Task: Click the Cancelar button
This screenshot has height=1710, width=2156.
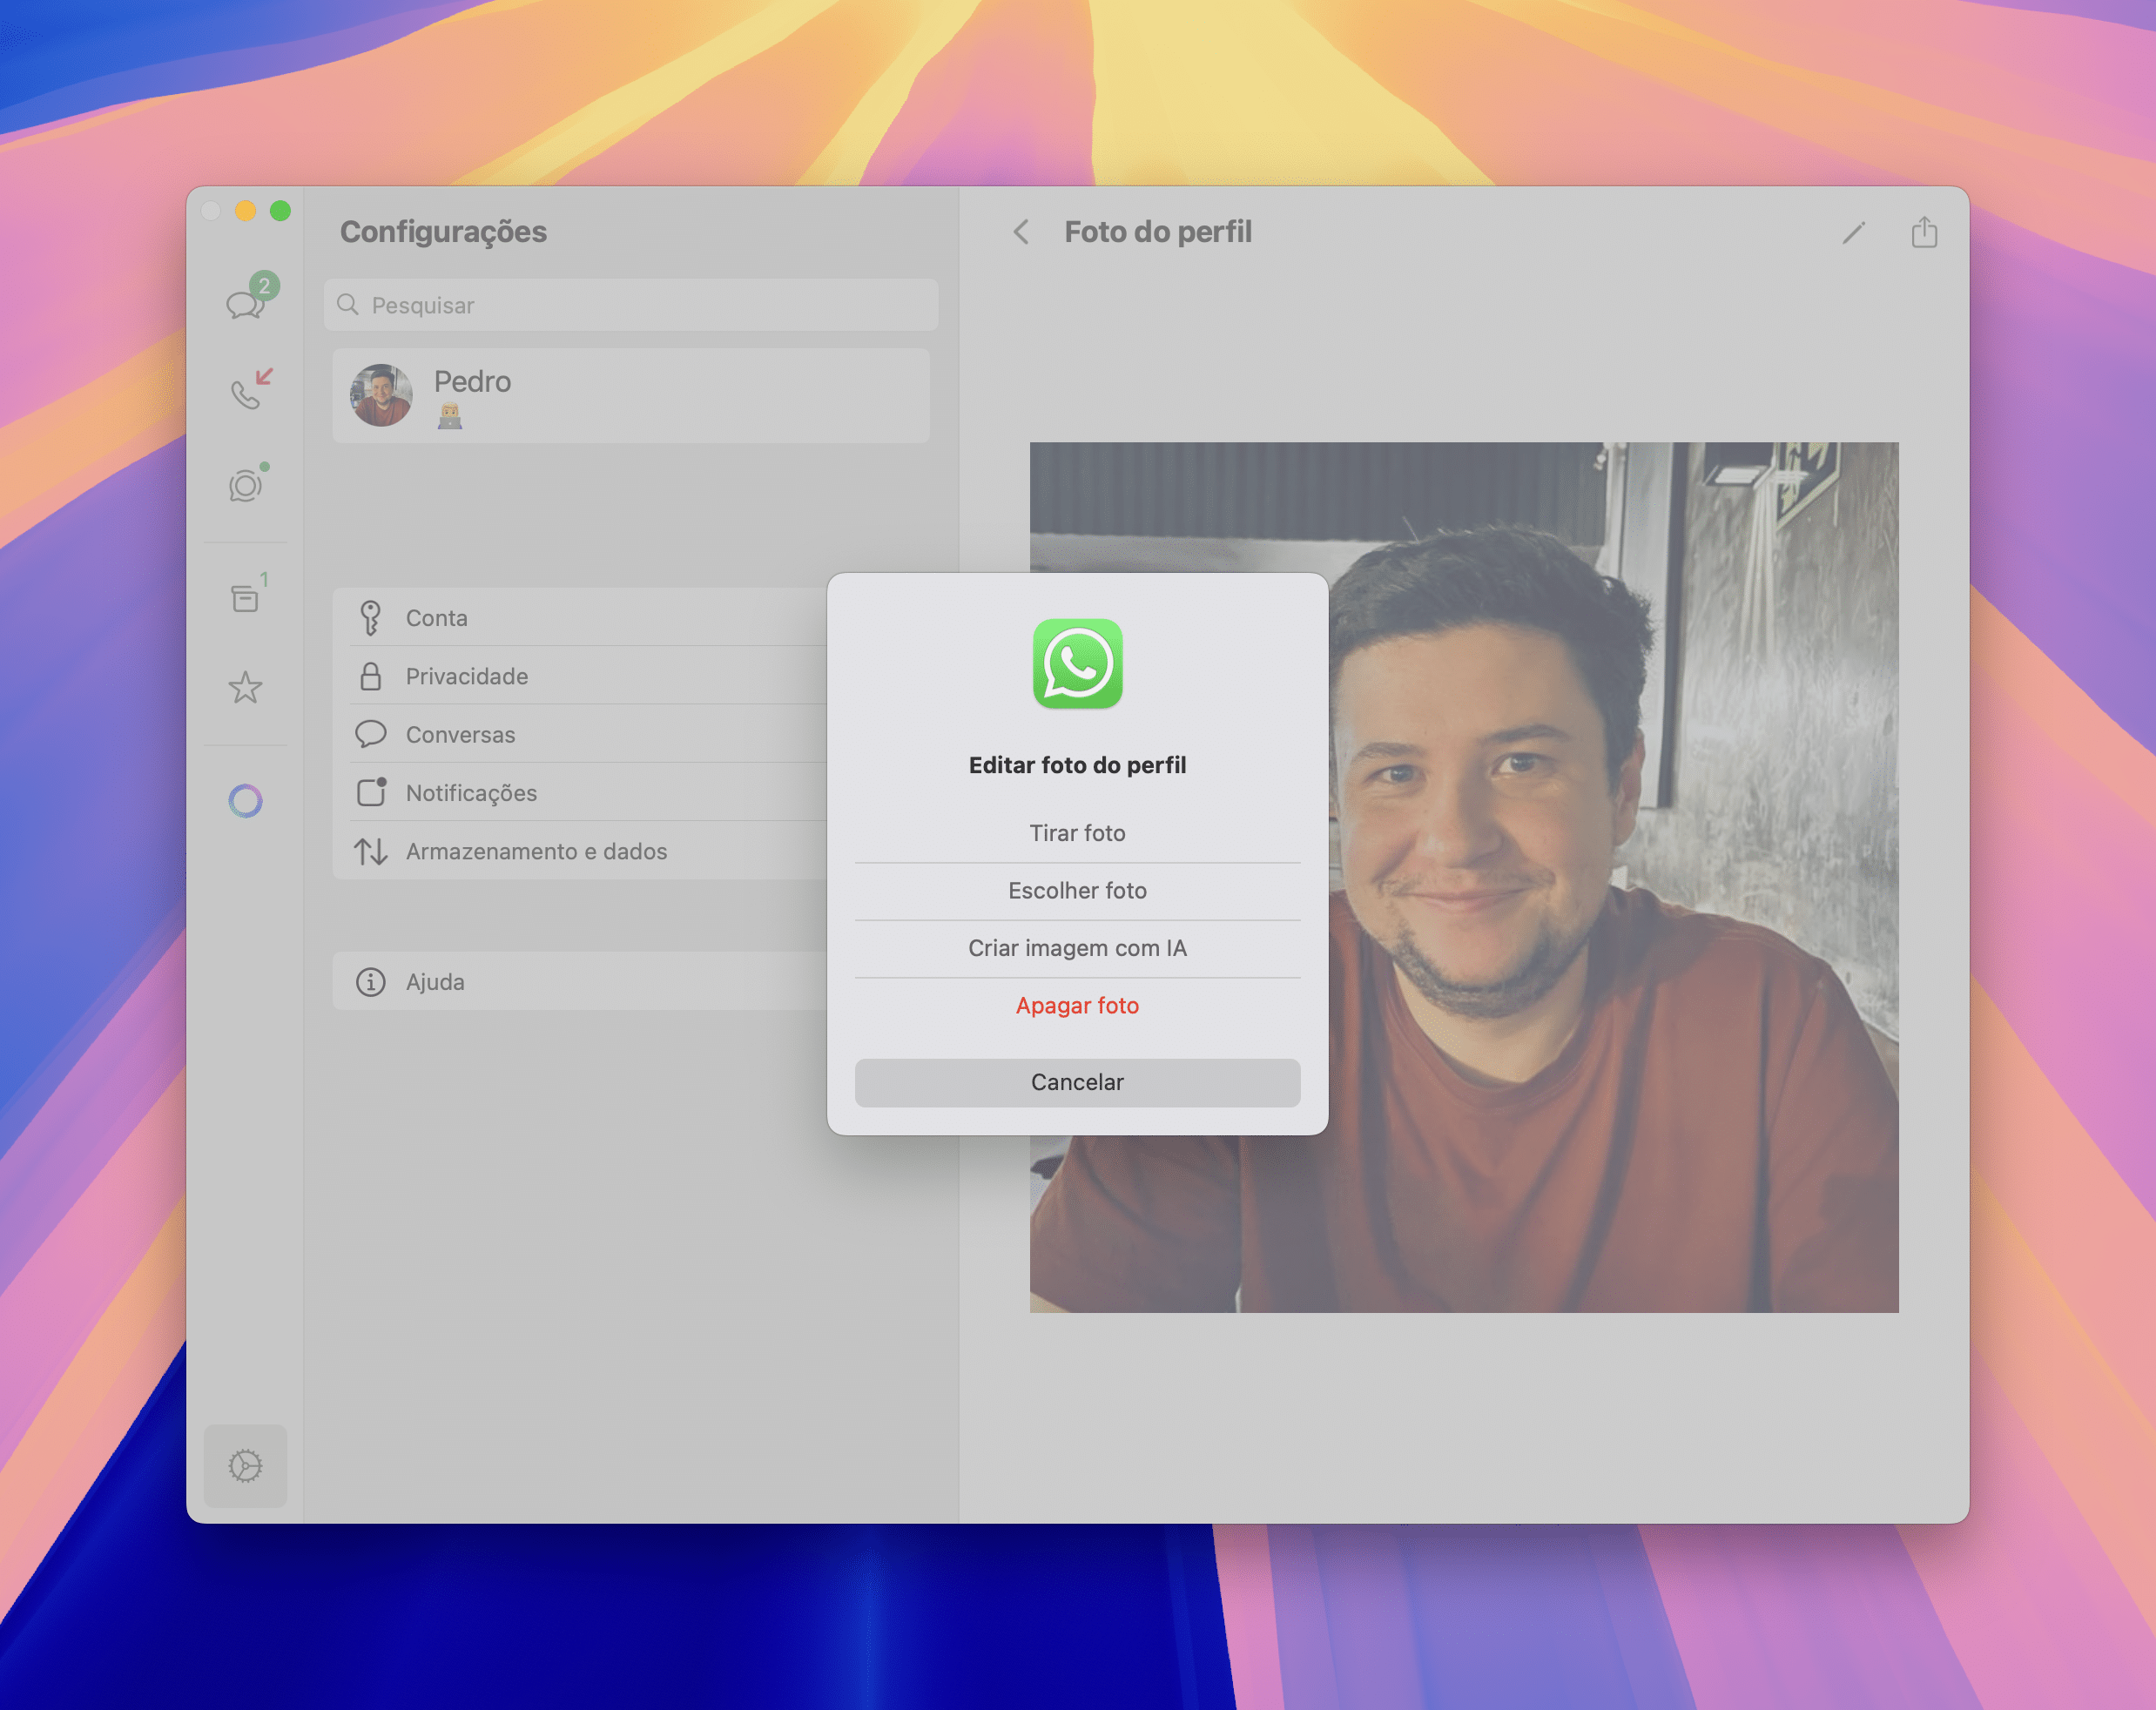Action: tap(1077, 1082)
